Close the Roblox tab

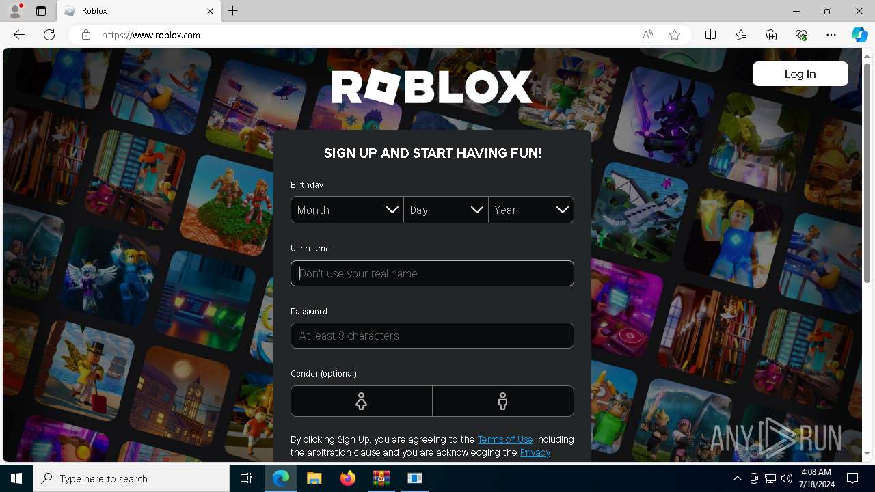211,11
